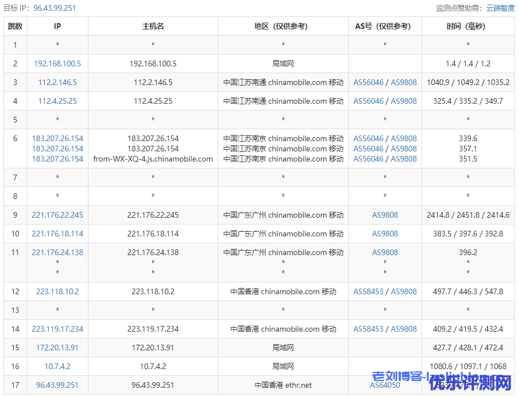Open blue IP link 192.168.100.5 in hop 2
Viewport: 519px width, 398px height.
[x=57, y=63]
